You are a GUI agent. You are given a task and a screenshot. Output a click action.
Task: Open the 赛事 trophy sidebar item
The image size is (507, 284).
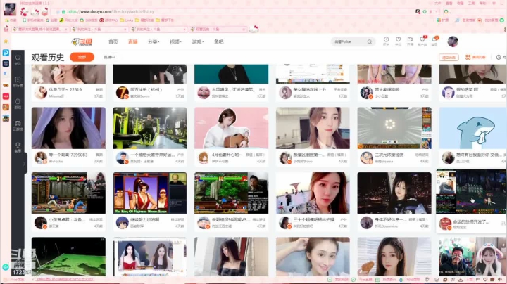click(x=18, y=147)
